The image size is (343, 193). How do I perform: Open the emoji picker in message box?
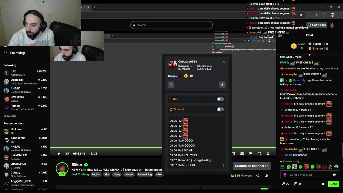click(x=334, y=175)
